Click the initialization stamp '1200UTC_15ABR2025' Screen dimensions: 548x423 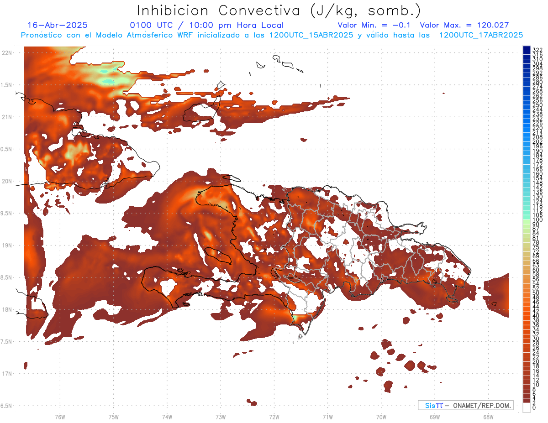point(311,35)
